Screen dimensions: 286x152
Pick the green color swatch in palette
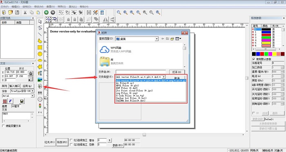(266, 54)
